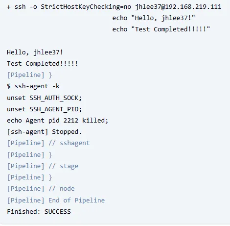Click the "$ ssh-agent -k" line
The image size is (230, 226).
33,86
